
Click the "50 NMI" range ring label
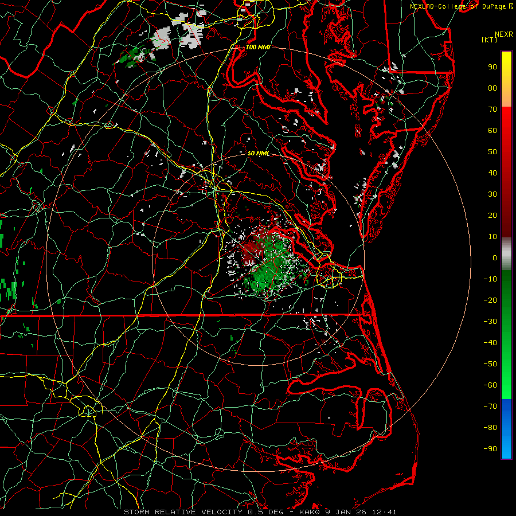pyautogui.click(x=259, y=153)
